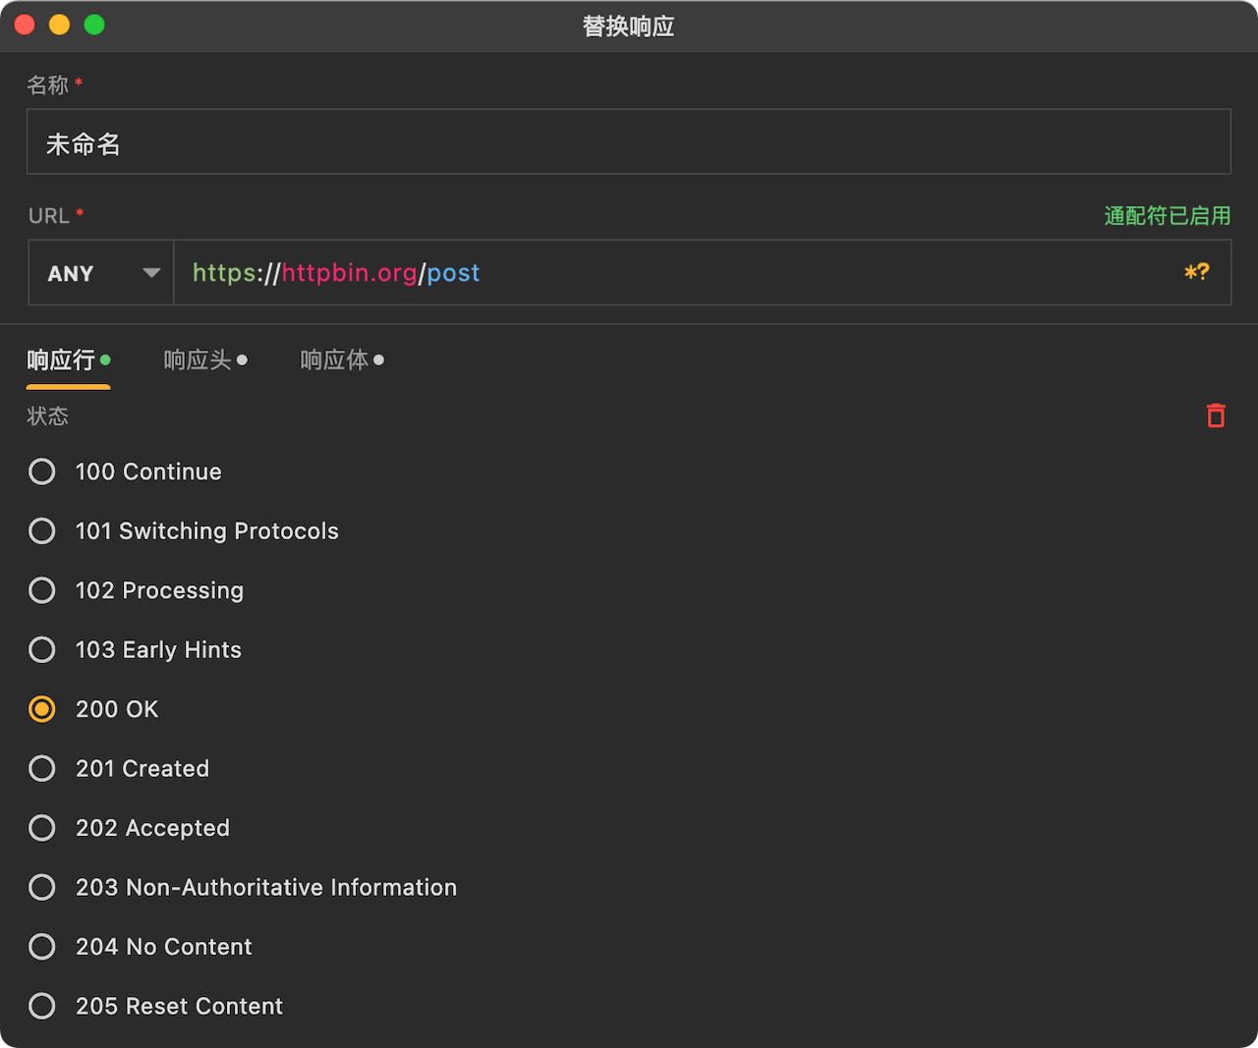Switch to the 响应体 tab

tap(342, 360)
